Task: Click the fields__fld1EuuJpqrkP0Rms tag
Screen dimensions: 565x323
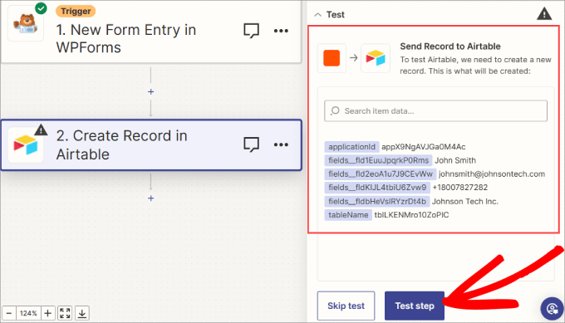Action: pyautogui.click(x=378, y=160)
